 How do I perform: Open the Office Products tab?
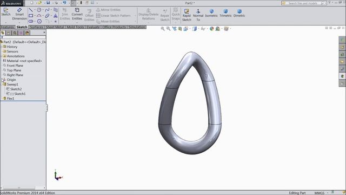(114, 27)
